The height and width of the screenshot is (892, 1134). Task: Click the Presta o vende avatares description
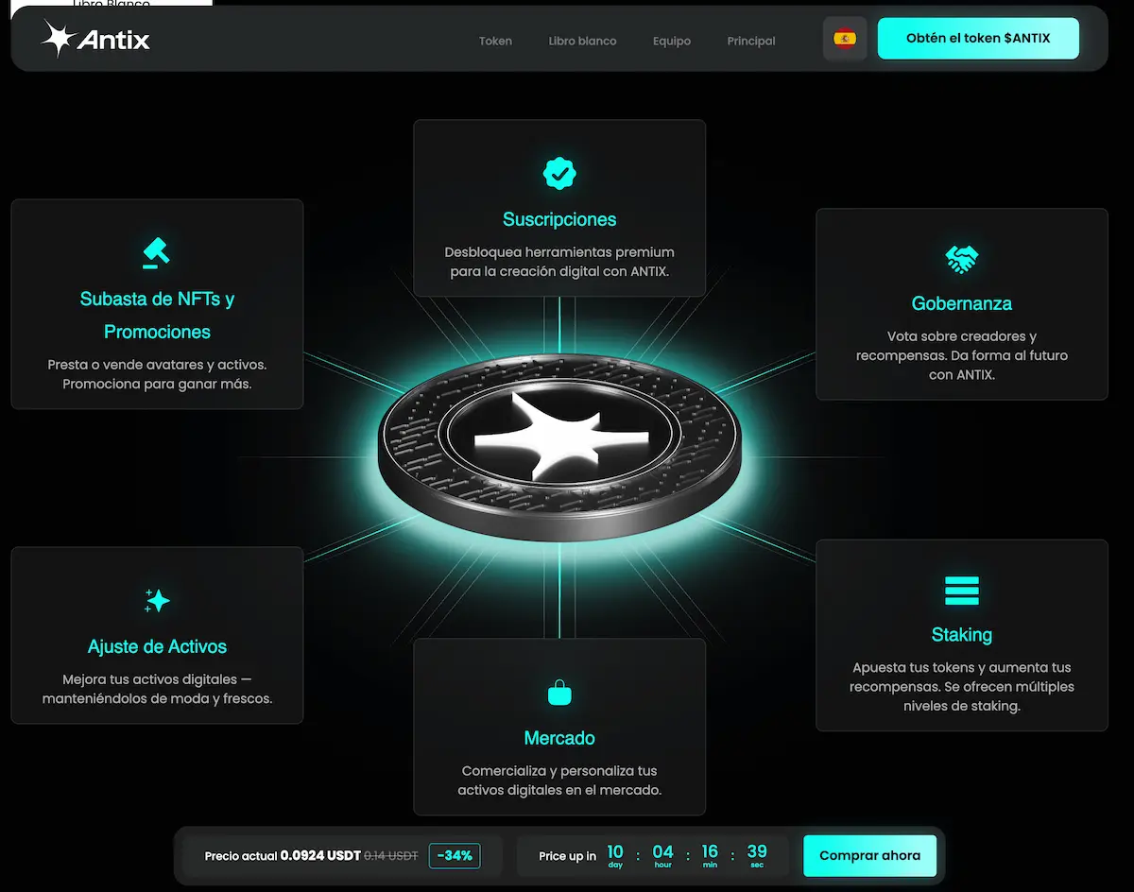tap(157, 374)
